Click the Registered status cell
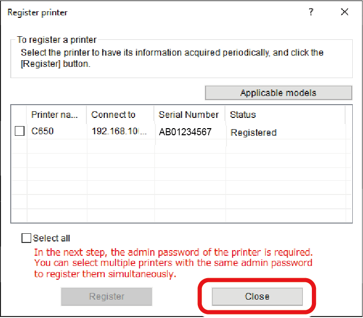Viewport: 363px width, 318px height. point(254,132)
